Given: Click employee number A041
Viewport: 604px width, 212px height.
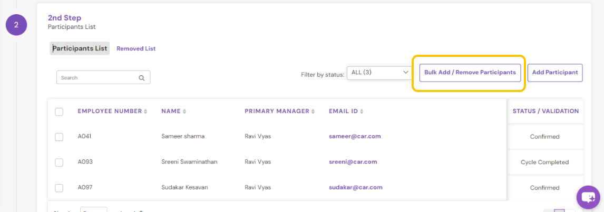Looking at the screenshot, I should 85,137.
